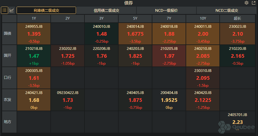Image resolution: width=258 pixels, height=136 pixels.
Task: Open bond 09230422.IB cell
Action: [x=68, y=100]
